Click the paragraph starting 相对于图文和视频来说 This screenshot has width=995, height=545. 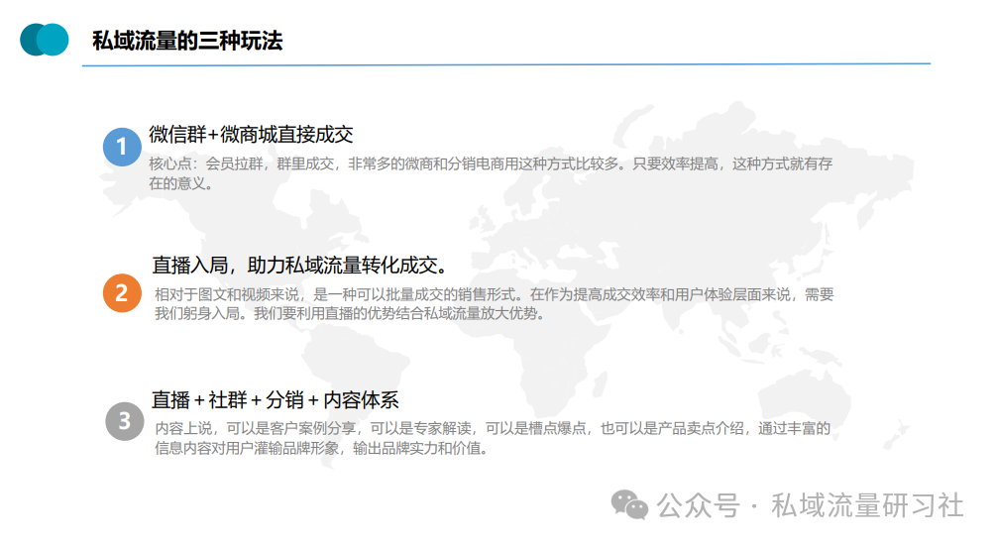(x=494, y=304)
